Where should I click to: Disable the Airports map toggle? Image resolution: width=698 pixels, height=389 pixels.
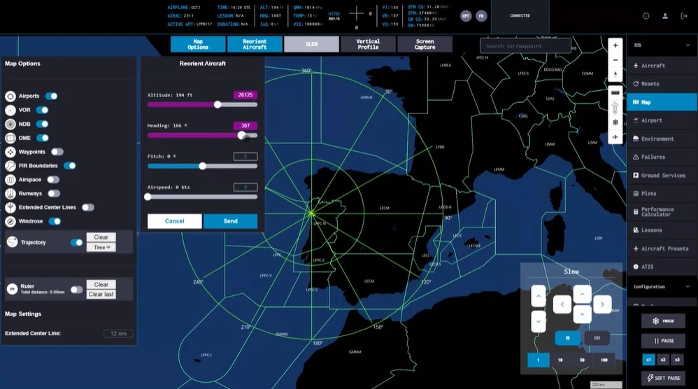pyautogui.click(x=51, y=96)
